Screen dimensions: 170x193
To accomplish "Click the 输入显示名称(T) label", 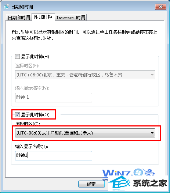I will pyautogui.click(x=32, y=147).
